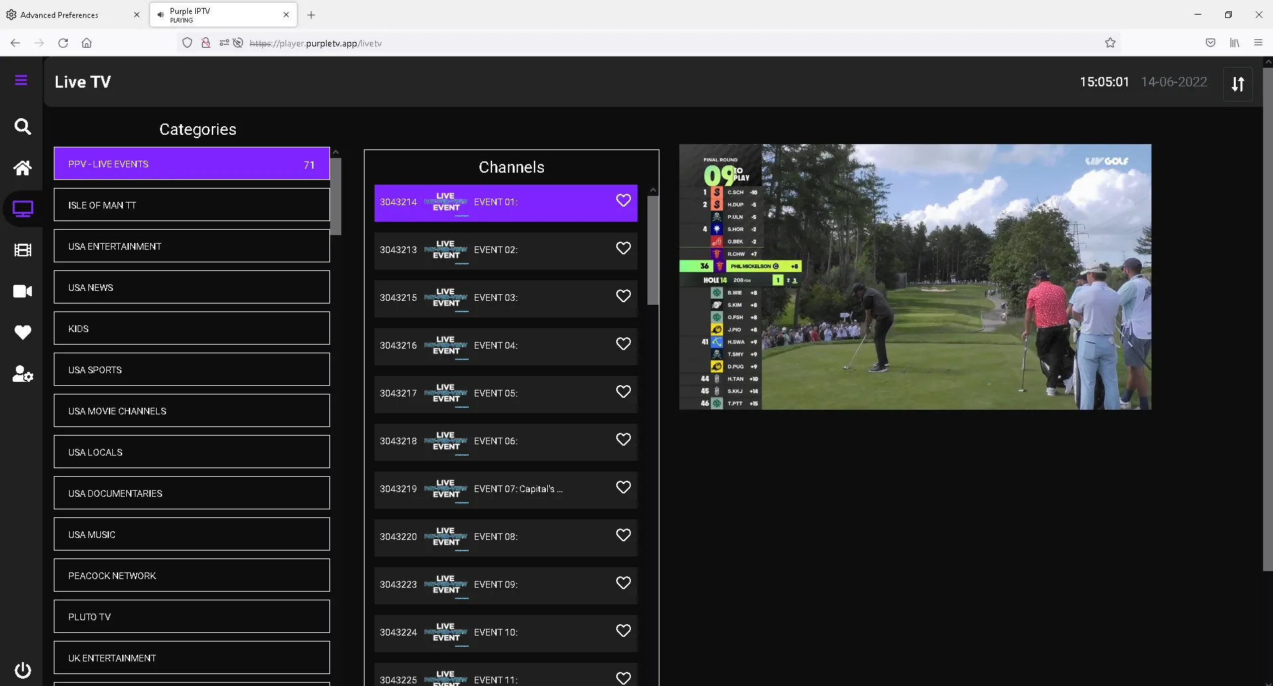This screenshot has height=686, width=1273.
Task: Open PEACOCK NETWORK category
Action: tap(192, 575)
